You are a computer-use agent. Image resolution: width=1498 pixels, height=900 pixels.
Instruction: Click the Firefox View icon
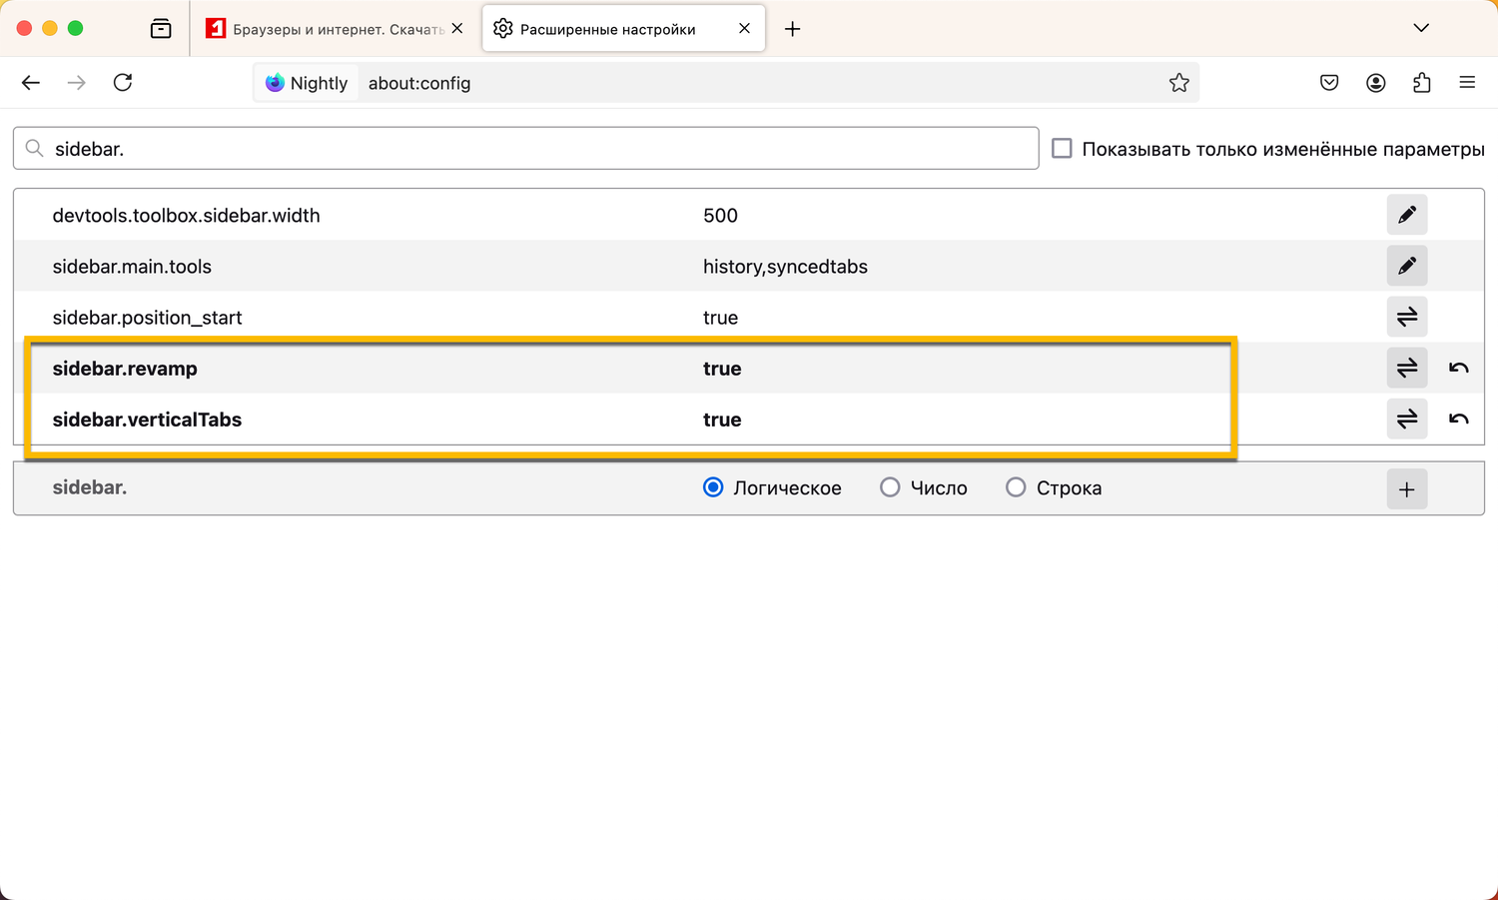(161, 29)
